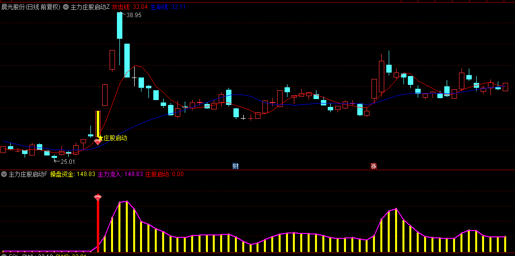
Task: Click the yellow star 庄股启动 signal label
Action: [x=113, y=138]
